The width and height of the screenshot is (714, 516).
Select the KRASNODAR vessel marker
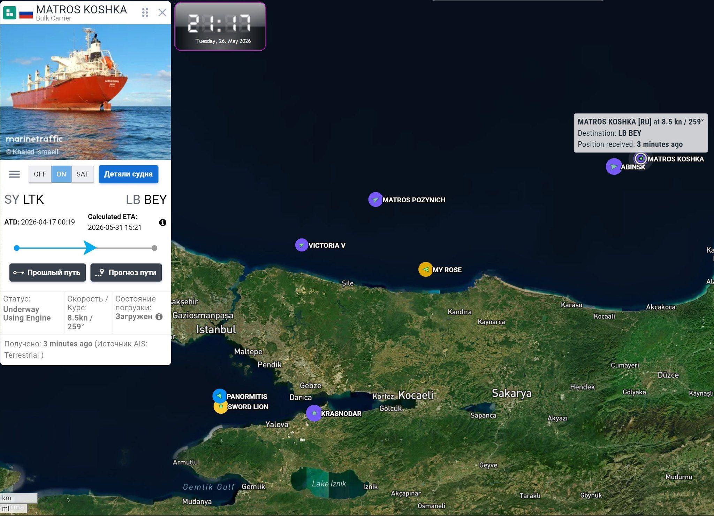tap(314, 413)
